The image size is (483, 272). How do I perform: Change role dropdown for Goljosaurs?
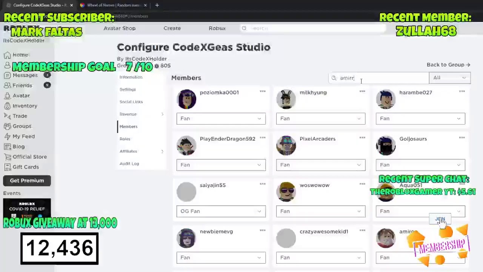coord(420,165)
